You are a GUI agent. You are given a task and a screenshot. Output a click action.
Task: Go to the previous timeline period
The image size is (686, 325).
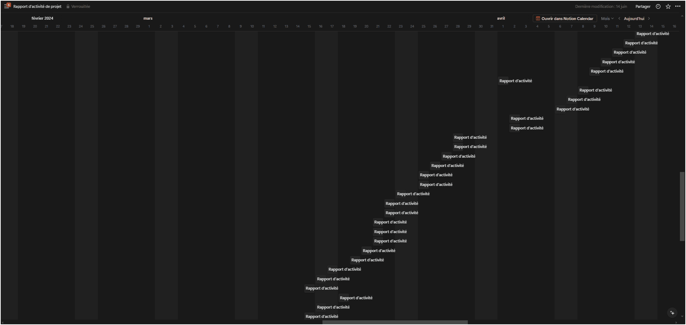pyautogui.click(x=619, y=19)
